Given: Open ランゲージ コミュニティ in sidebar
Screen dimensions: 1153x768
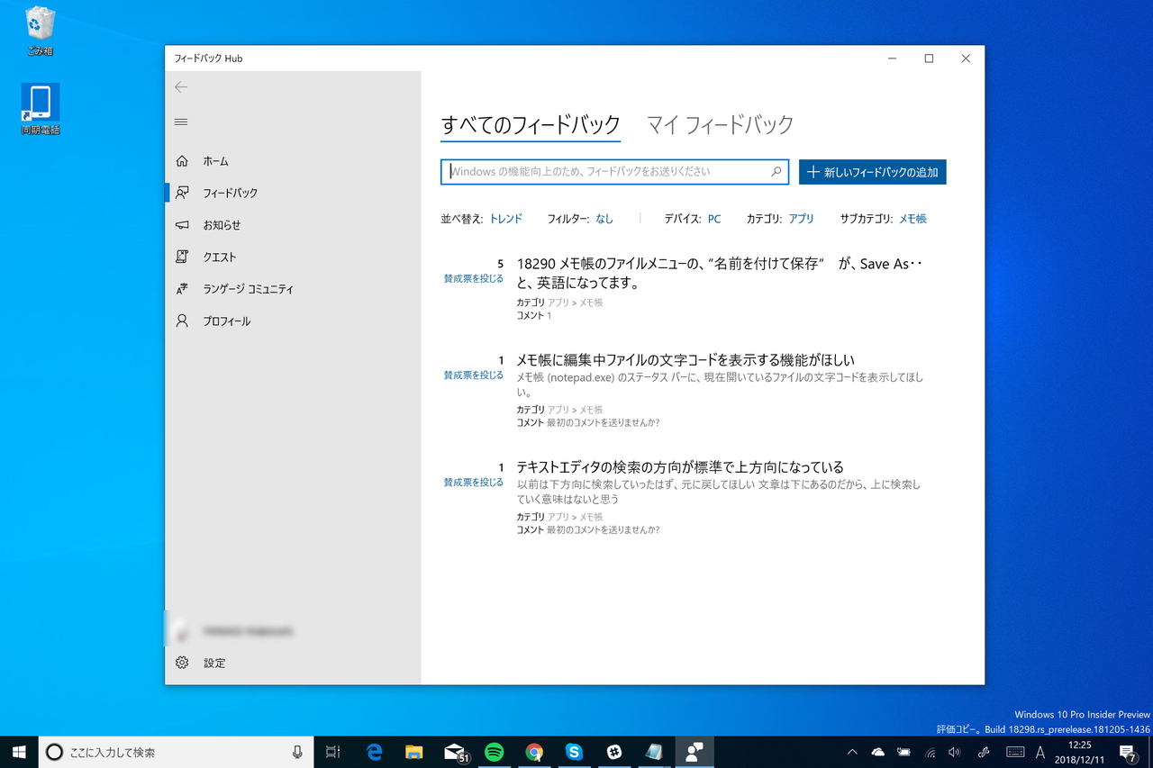Looking at the screenshot, I should tap(293, 289).
